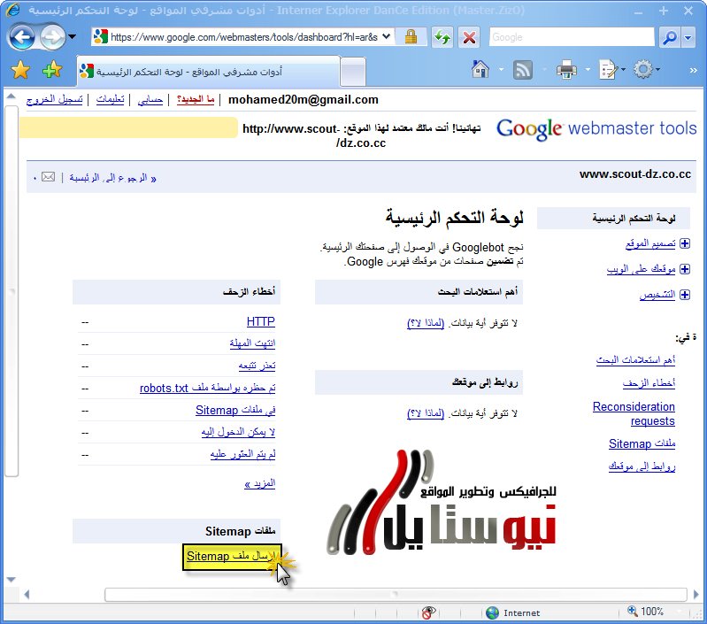Screen dimensions: 707x624
Task: Open the recent pages dropdown beside Forward
Action: 73,37
